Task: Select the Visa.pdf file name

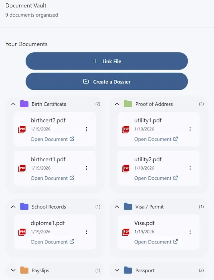Action: tap(144, 223)
